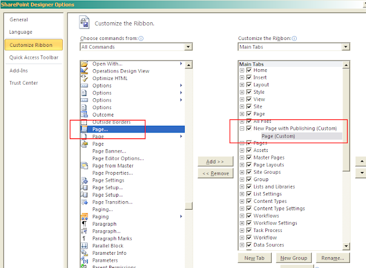
Task: Disable the Workflows tab checkbox
Action: [x=249, y=215]
